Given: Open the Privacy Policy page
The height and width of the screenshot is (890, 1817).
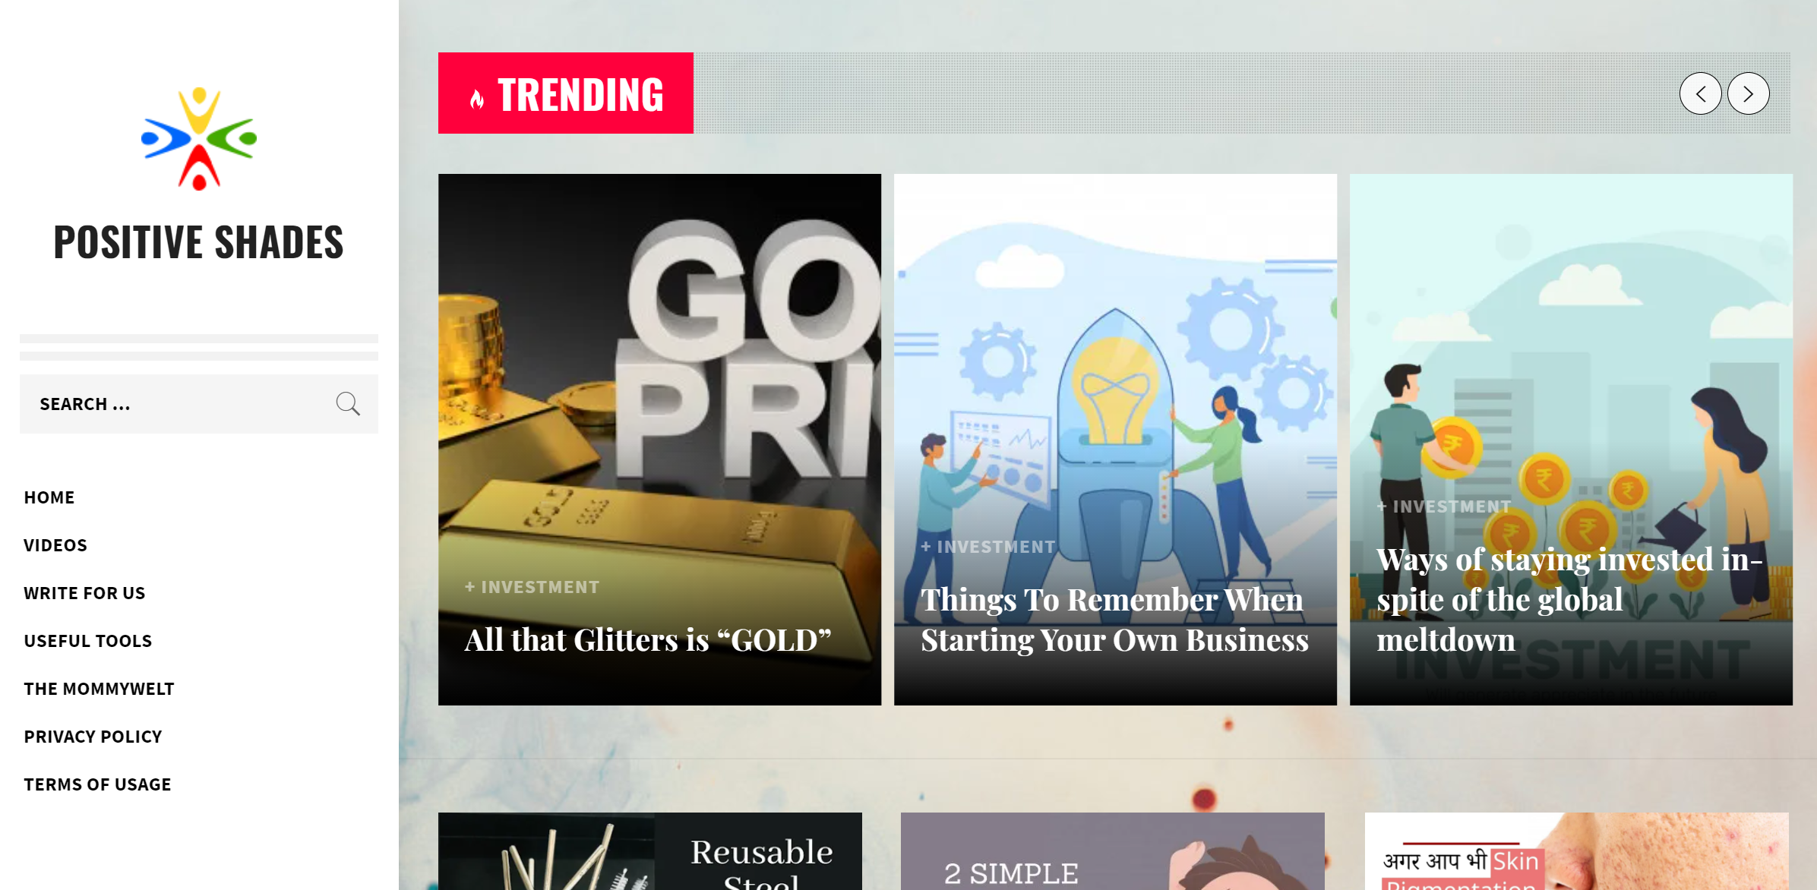Looking at the screenshot, I should tap(93, 737).
